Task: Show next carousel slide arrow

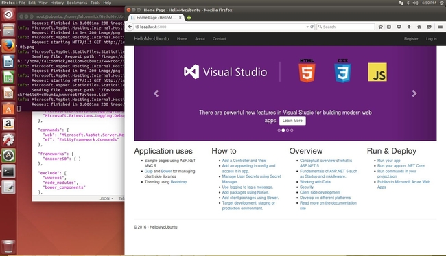Action: click(414, 93)
